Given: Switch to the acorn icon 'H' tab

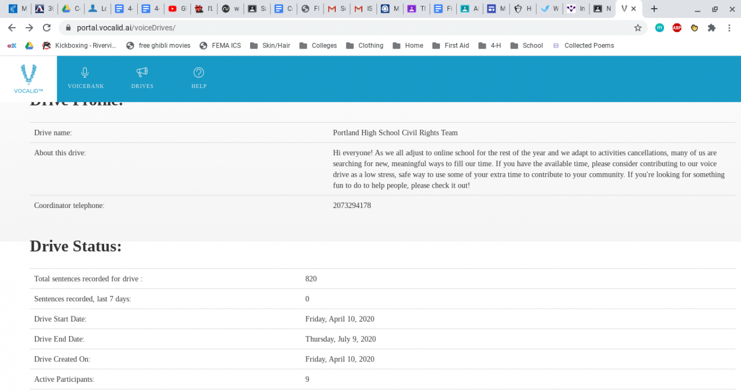Looking at the screenshot, I should [x=523, y=9].
